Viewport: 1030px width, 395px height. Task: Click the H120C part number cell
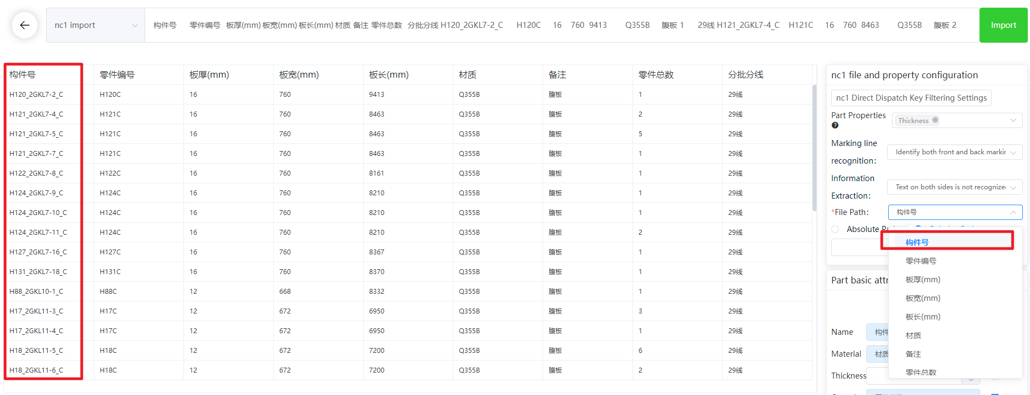tap(139, 95)
